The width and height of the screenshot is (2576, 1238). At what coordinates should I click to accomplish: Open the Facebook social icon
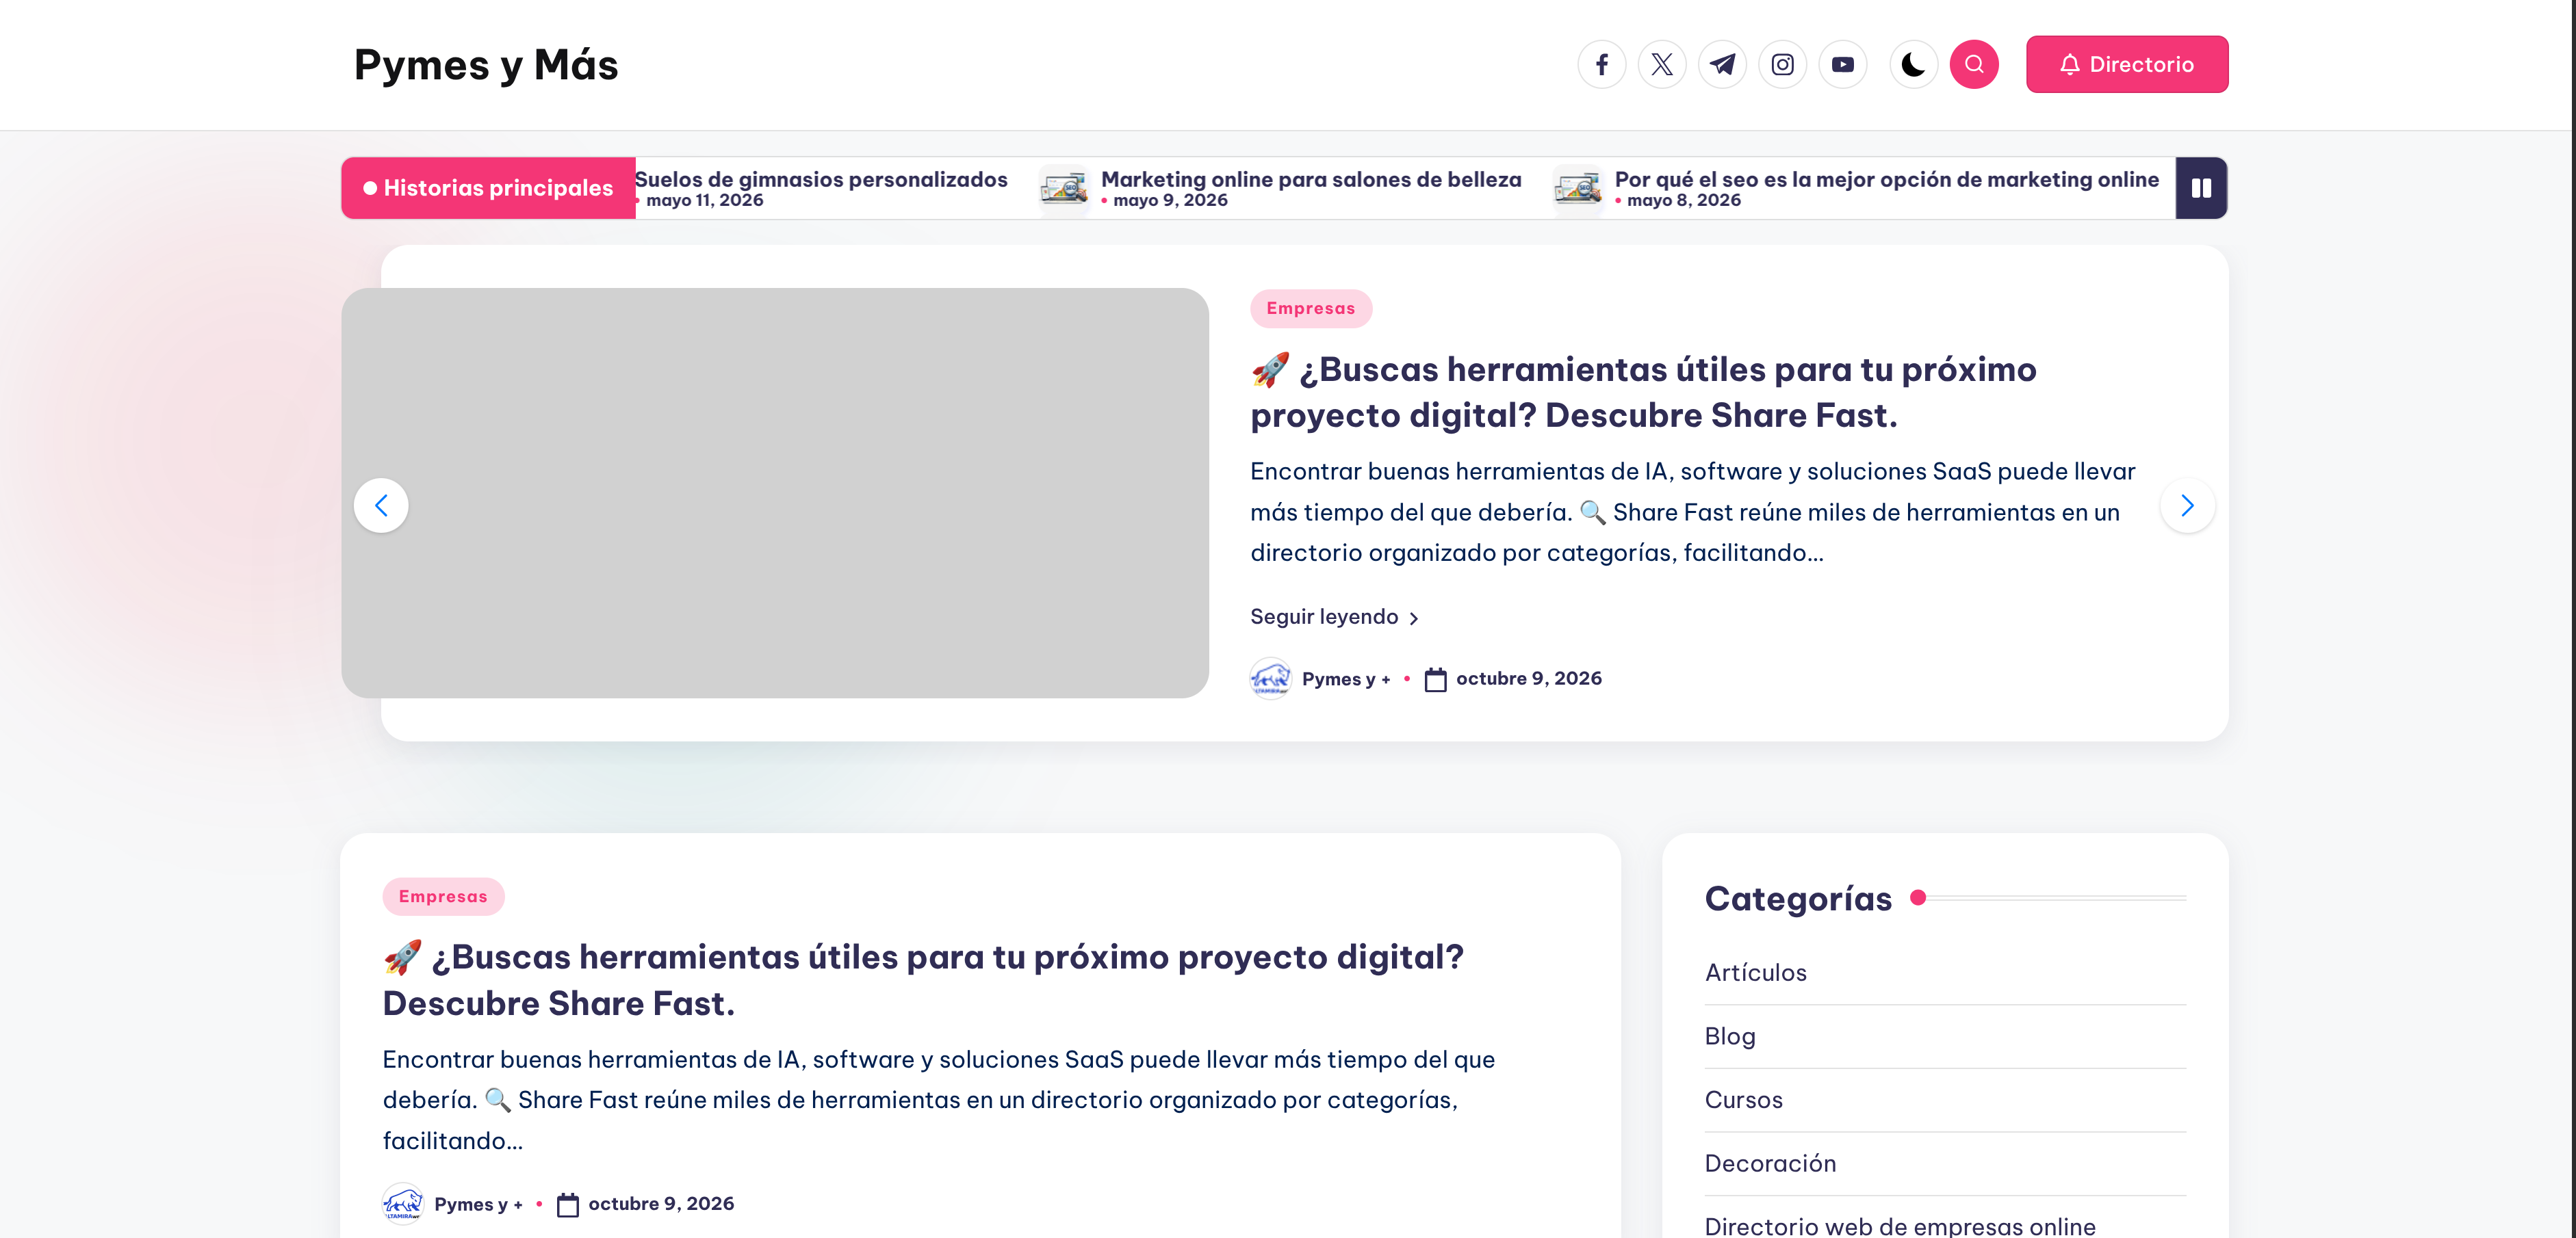1602,65
